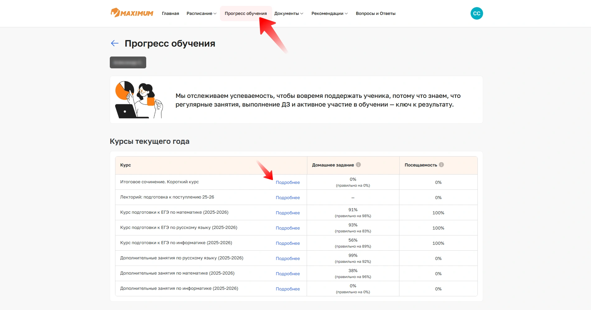591x310 pixels.
Task: Click info icon next to Посещаемость
Action: click(x=441, y=165)
